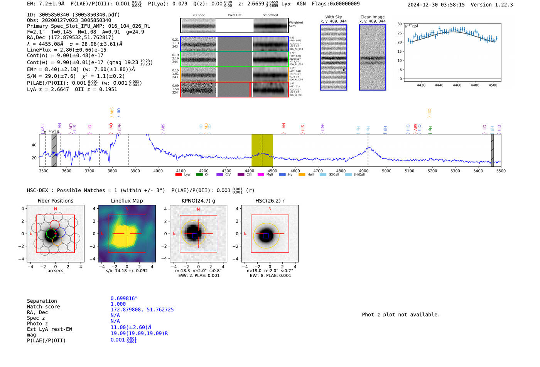Open the With Sky 2D image

click(334, 57)
